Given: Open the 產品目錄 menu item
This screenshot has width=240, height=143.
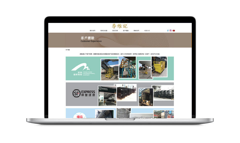Looking at the screenshot, I should click(115, 31).
